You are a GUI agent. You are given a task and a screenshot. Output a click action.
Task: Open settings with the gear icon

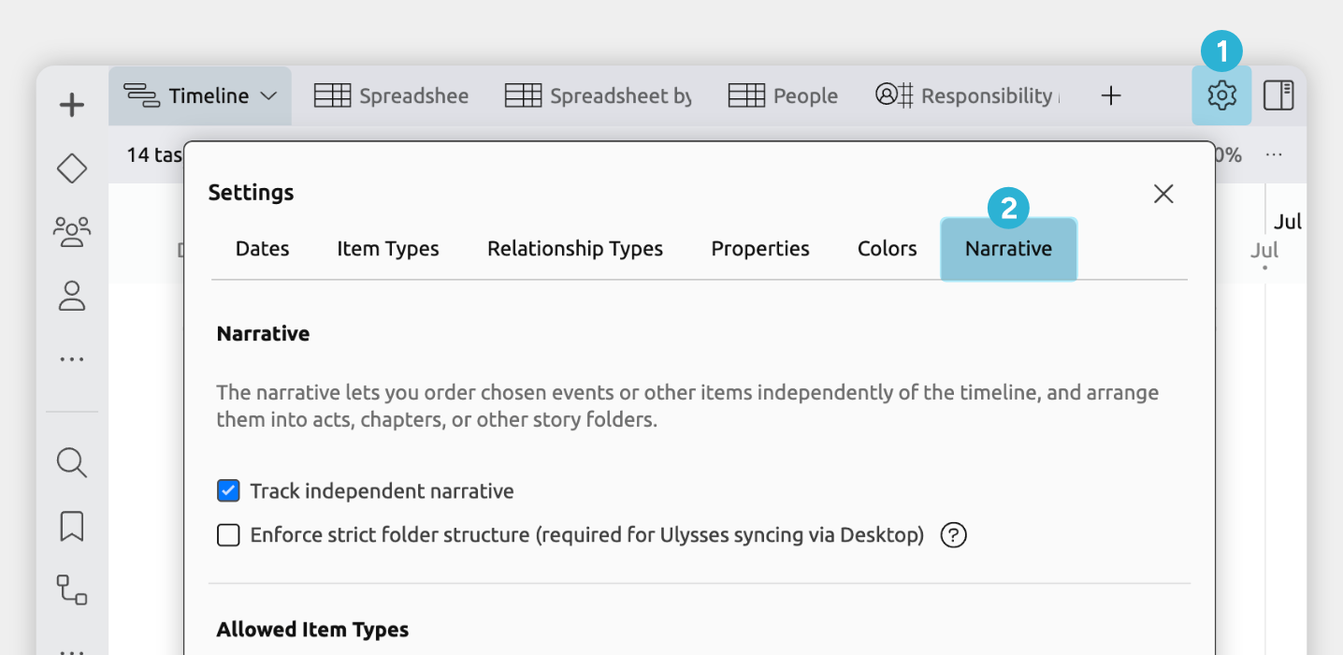coord(1221,95)
